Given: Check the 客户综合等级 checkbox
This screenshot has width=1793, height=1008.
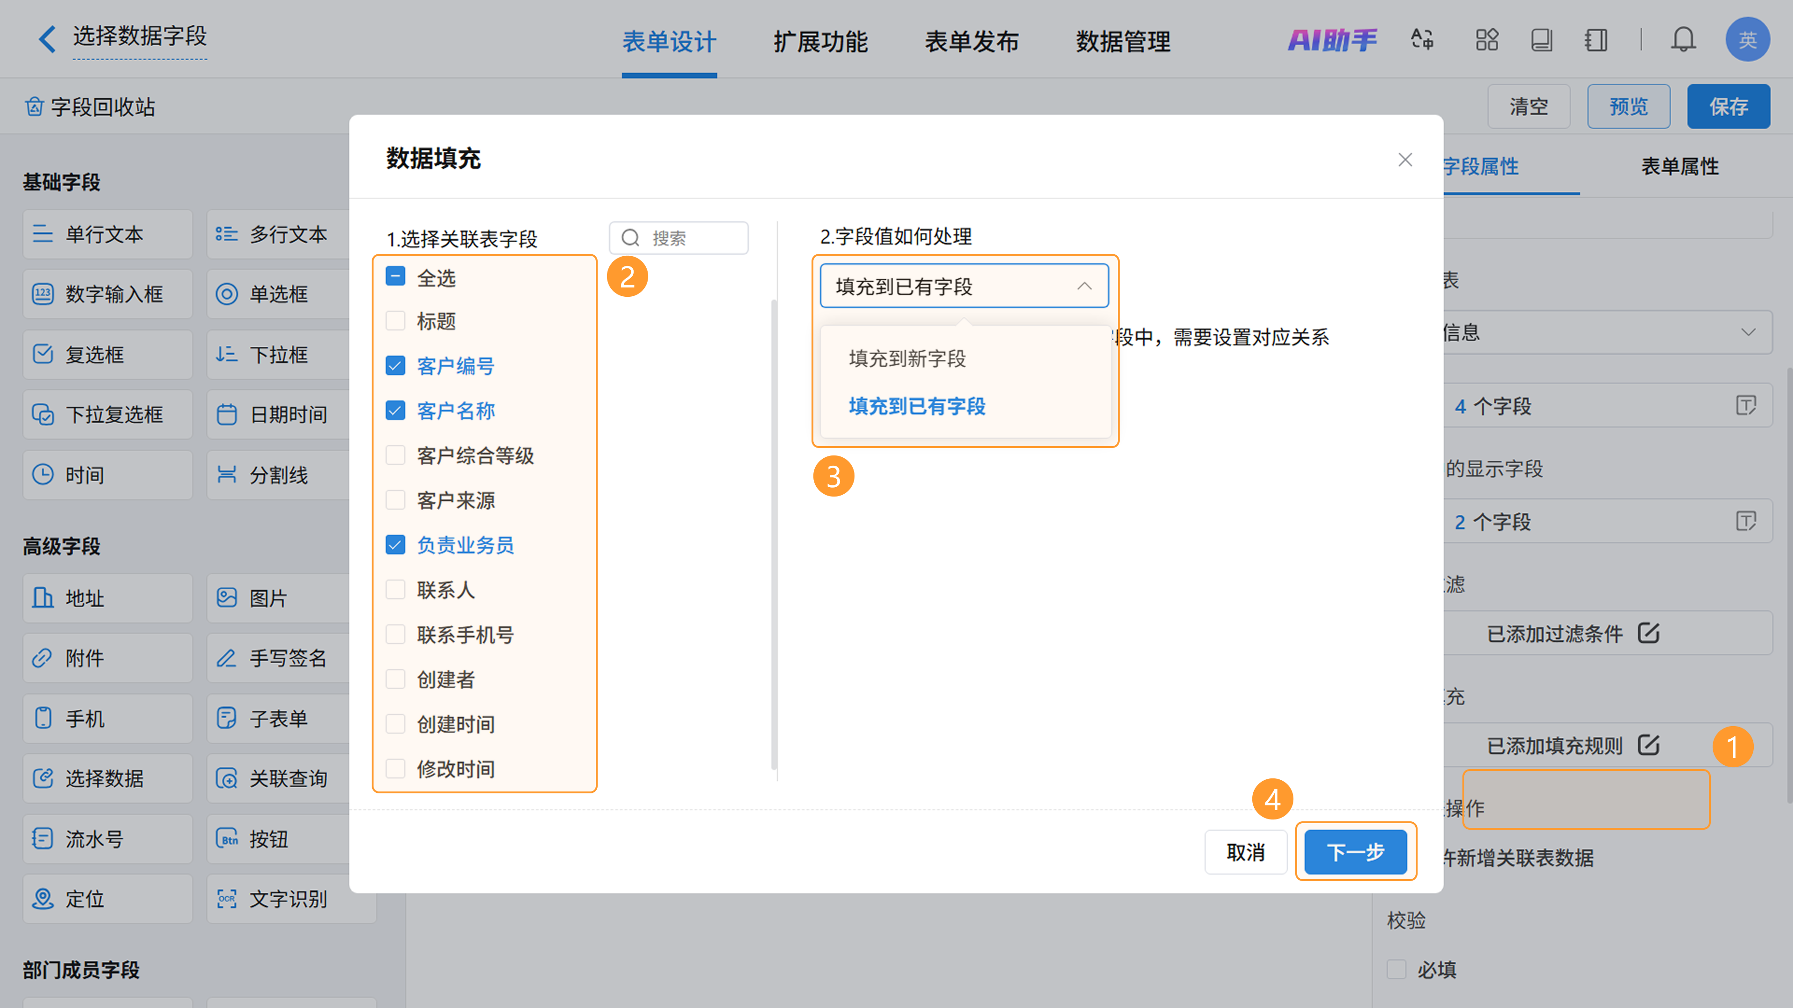Looking at the screenshot, I should [395, 455].
